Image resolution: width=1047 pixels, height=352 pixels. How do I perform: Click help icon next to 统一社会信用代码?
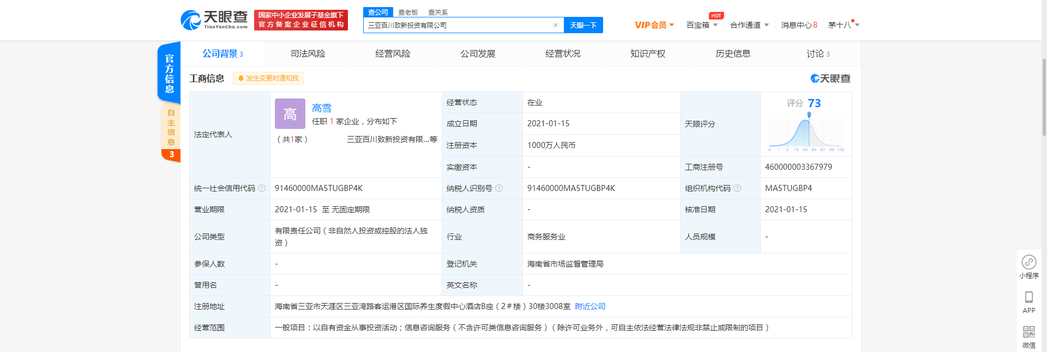click(262, 188)
